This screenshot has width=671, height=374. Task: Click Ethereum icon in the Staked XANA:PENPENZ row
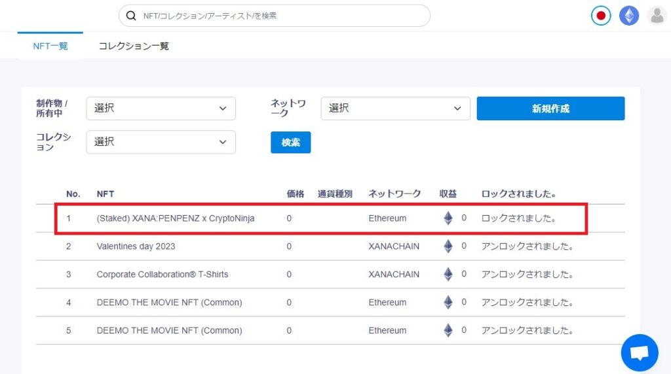[448, 218]
